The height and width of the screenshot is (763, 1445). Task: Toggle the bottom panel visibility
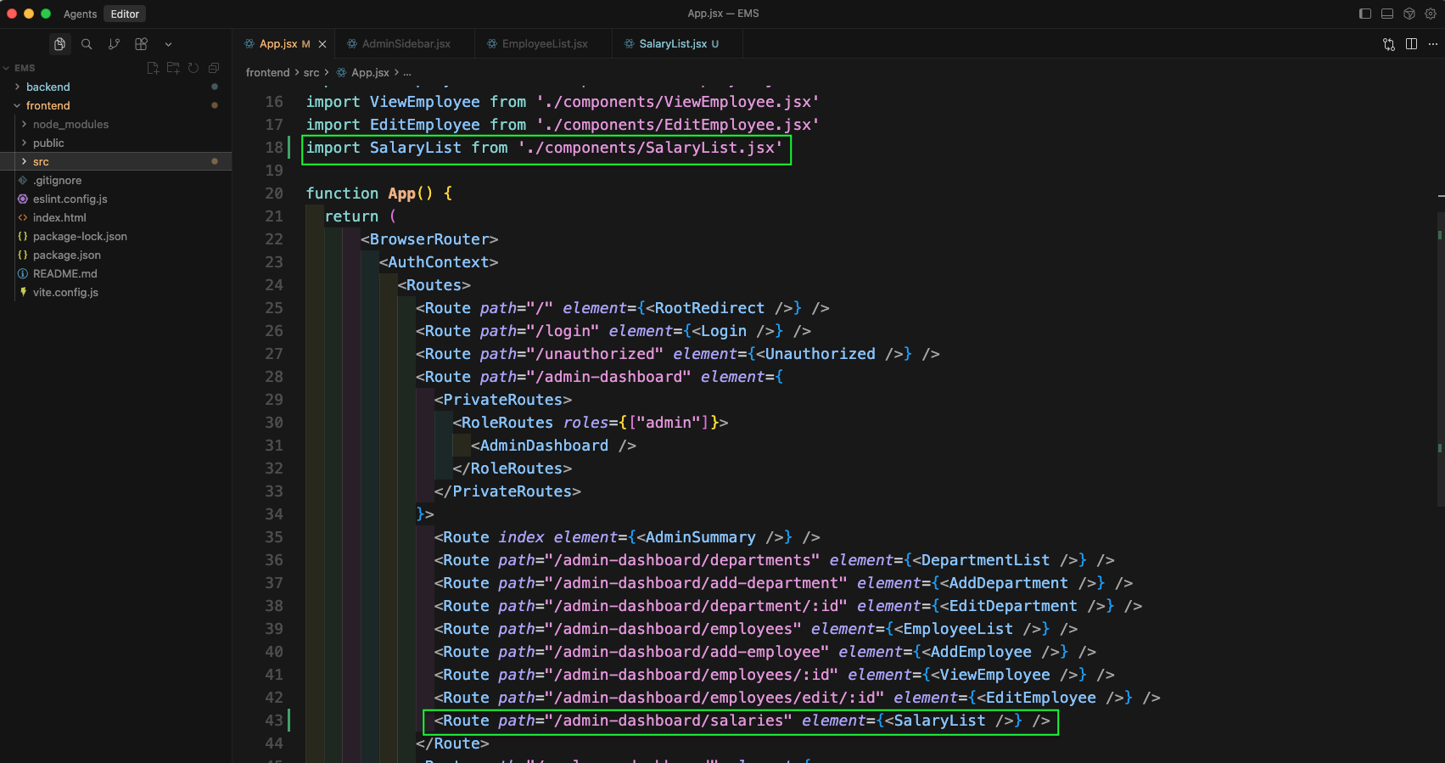(1387, 14)
